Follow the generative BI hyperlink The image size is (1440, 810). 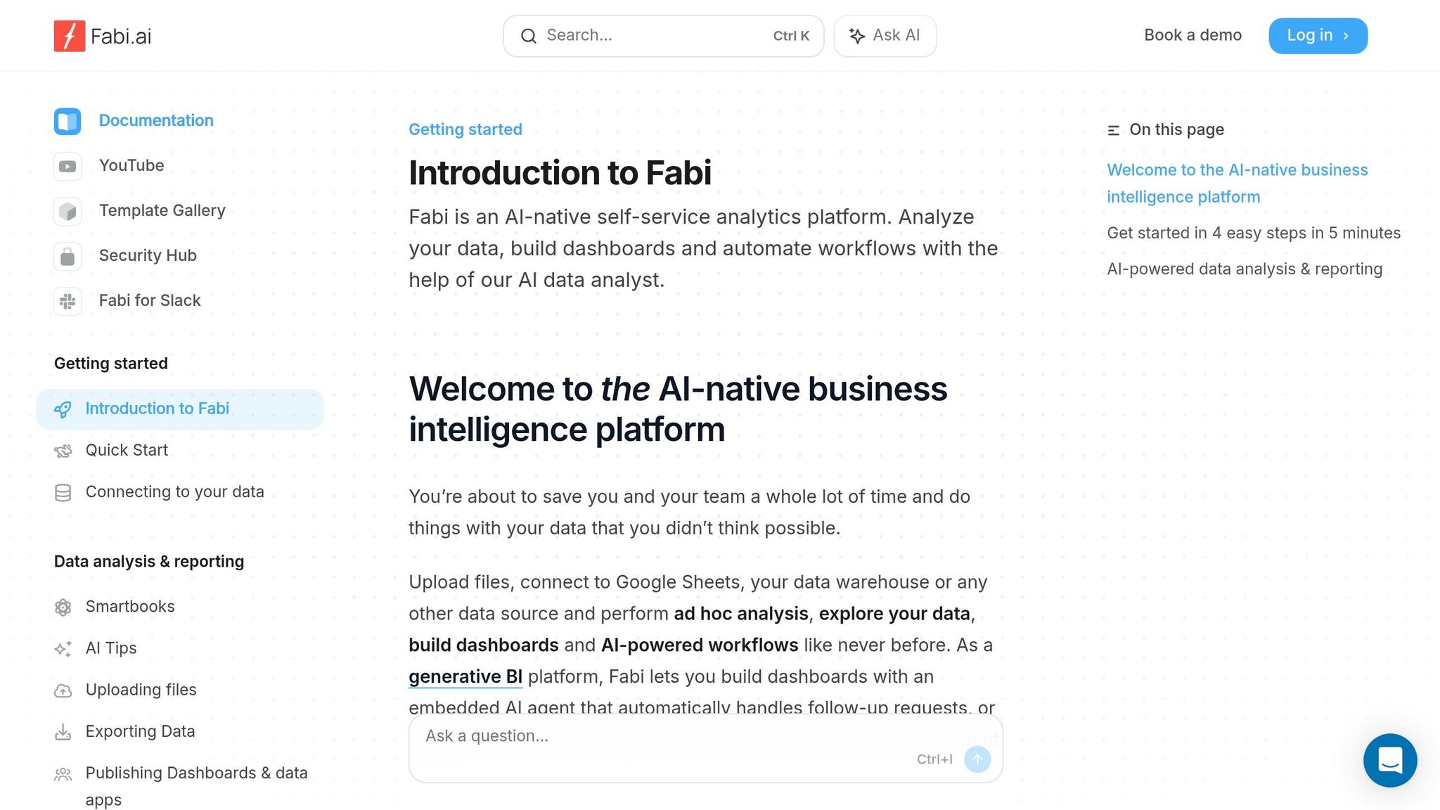tap(465, 676)
